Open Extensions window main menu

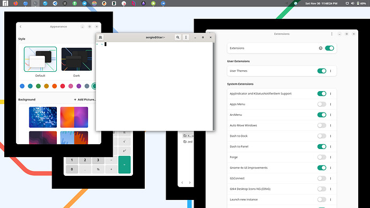point(332,34)
